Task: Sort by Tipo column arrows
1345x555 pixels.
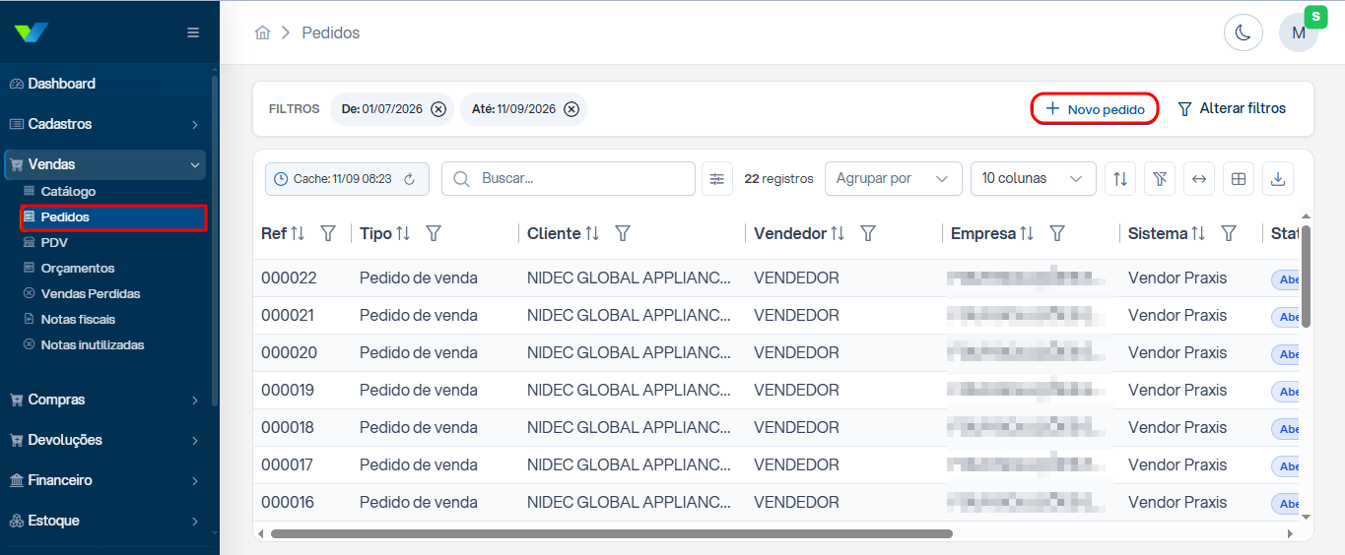Action: 403,234
